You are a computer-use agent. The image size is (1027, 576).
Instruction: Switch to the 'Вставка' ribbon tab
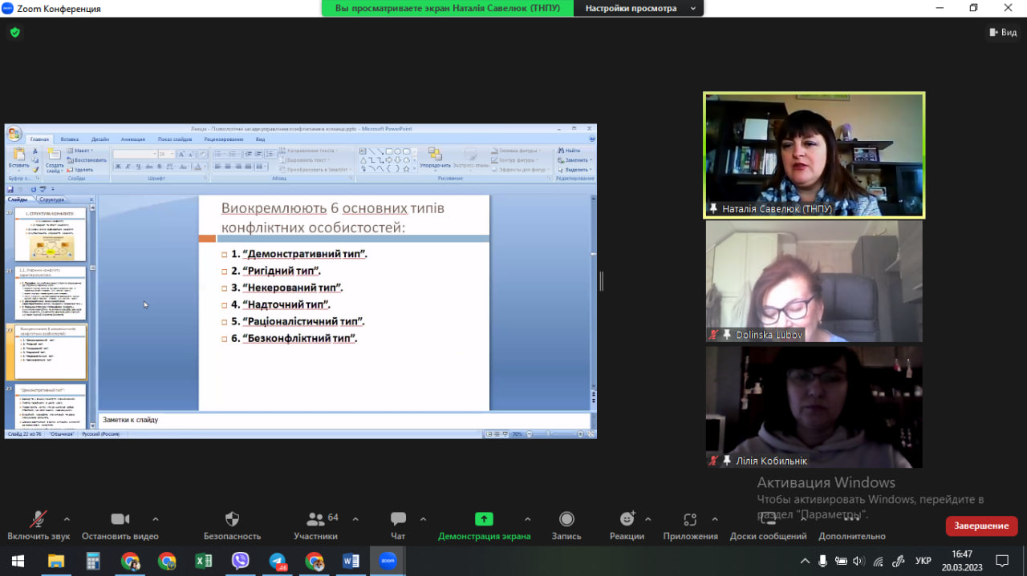70,139
